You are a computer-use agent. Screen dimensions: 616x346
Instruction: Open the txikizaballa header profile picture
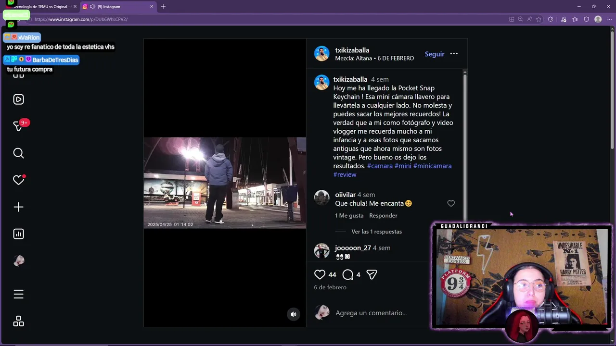point(322,54)
